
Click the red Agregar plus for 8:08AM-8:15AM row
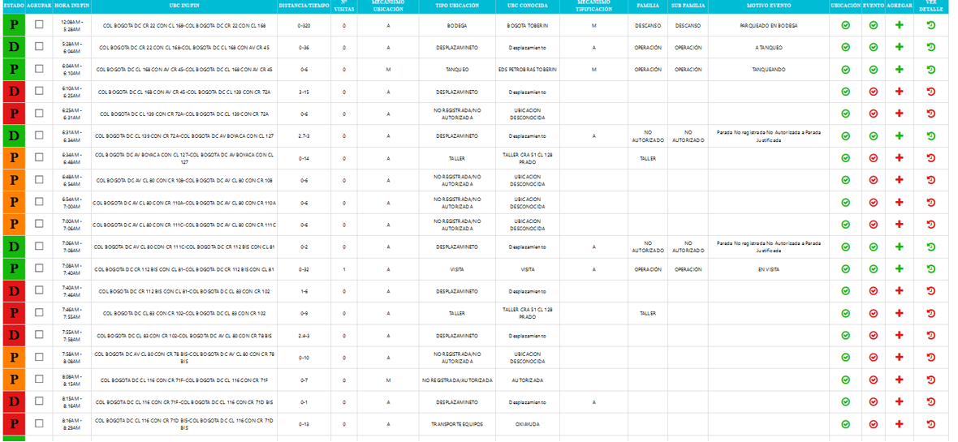point(900,380)
